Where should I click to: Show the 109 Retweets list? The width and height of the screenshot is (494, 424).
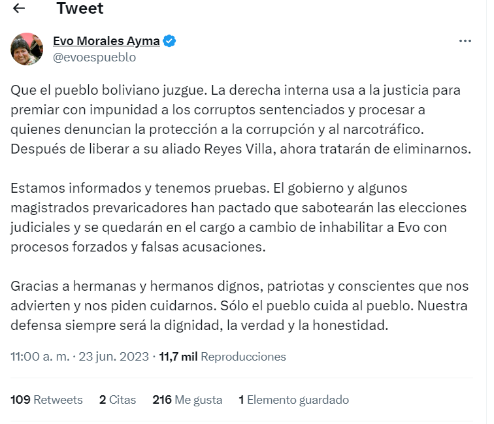pyautogui.click(x=47, y=400)
